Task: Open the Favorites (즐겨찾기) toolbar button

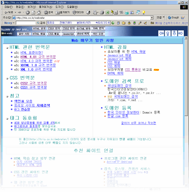Action: point(63,12)
